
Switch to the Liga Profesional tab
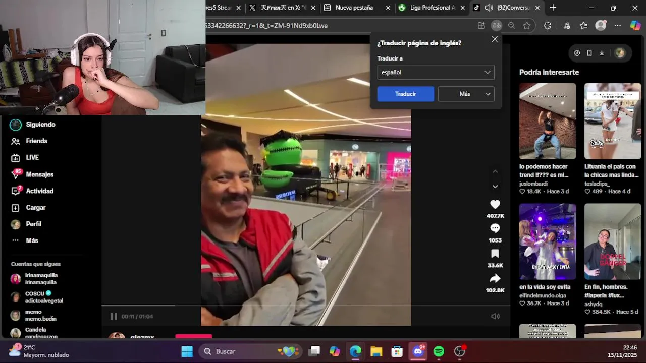point(431,8)
